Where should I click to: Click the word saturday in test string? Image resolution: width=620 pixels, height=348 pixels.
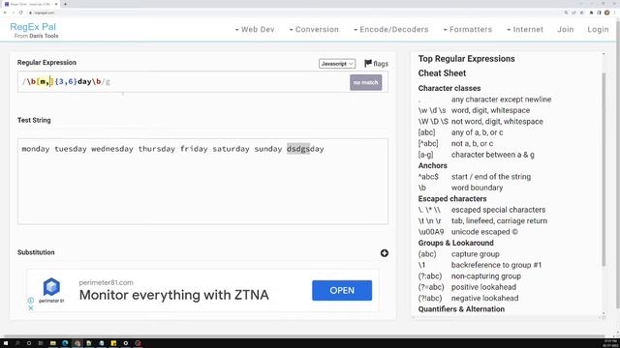[231, 149]
